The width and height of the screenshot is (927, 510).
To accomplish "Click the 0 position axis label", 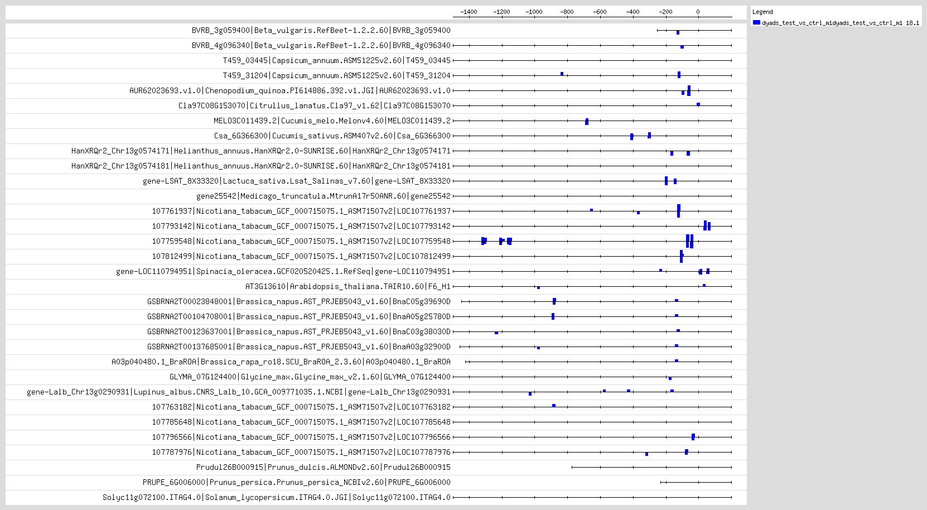I will coord(698,12).
